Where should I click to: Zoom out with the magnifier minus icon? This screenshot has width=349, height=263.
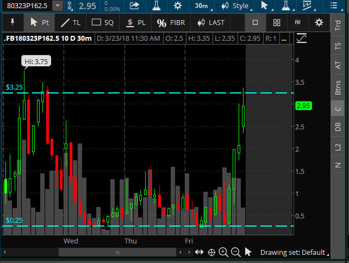click(x=235, y=252)
